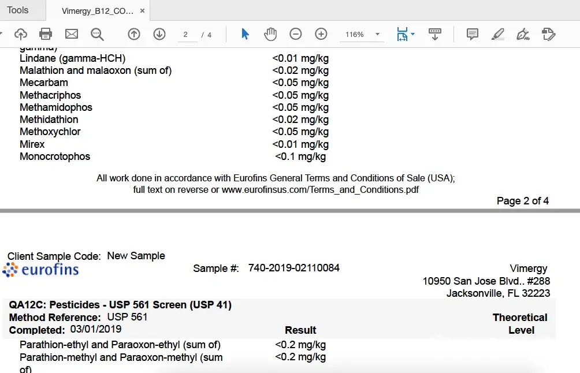
Task: Go to previous page with up arrow
Action: coord(134,34)
